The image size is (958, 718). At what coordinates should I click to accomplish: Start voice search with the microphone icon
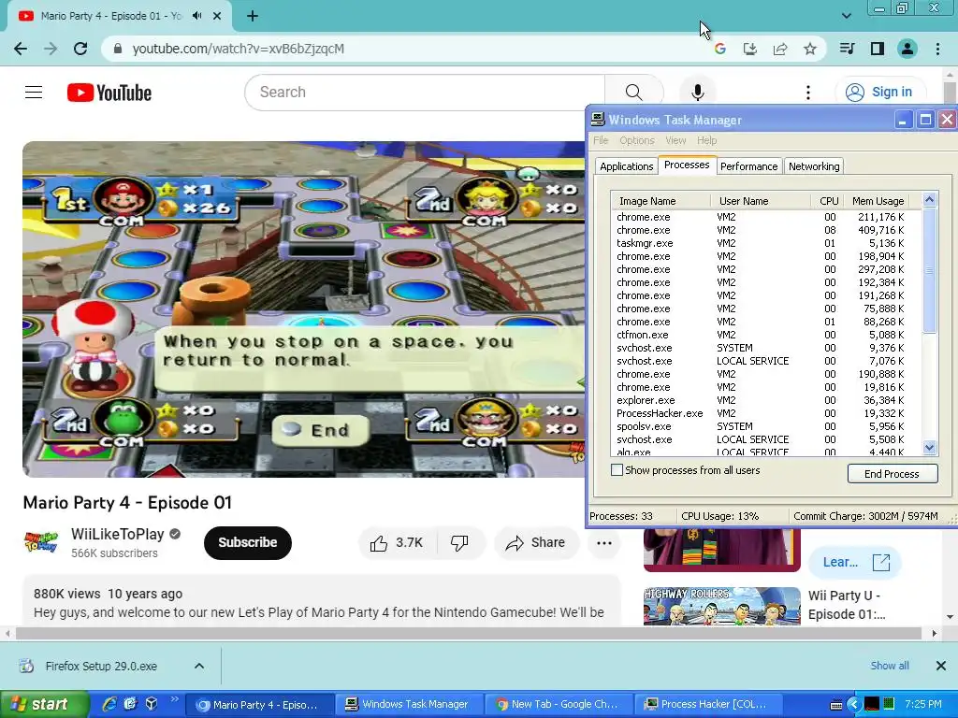point(698,93)
